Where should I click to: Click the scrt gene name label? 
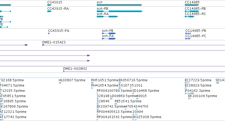[x=100, y=2]
